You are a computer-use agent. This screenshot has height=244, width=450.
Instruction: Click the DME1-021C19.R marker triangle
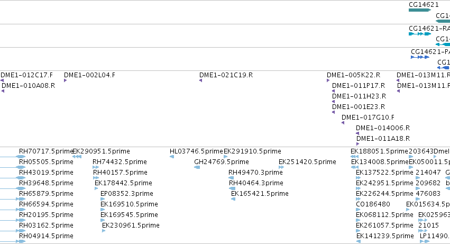pos(200,80)
